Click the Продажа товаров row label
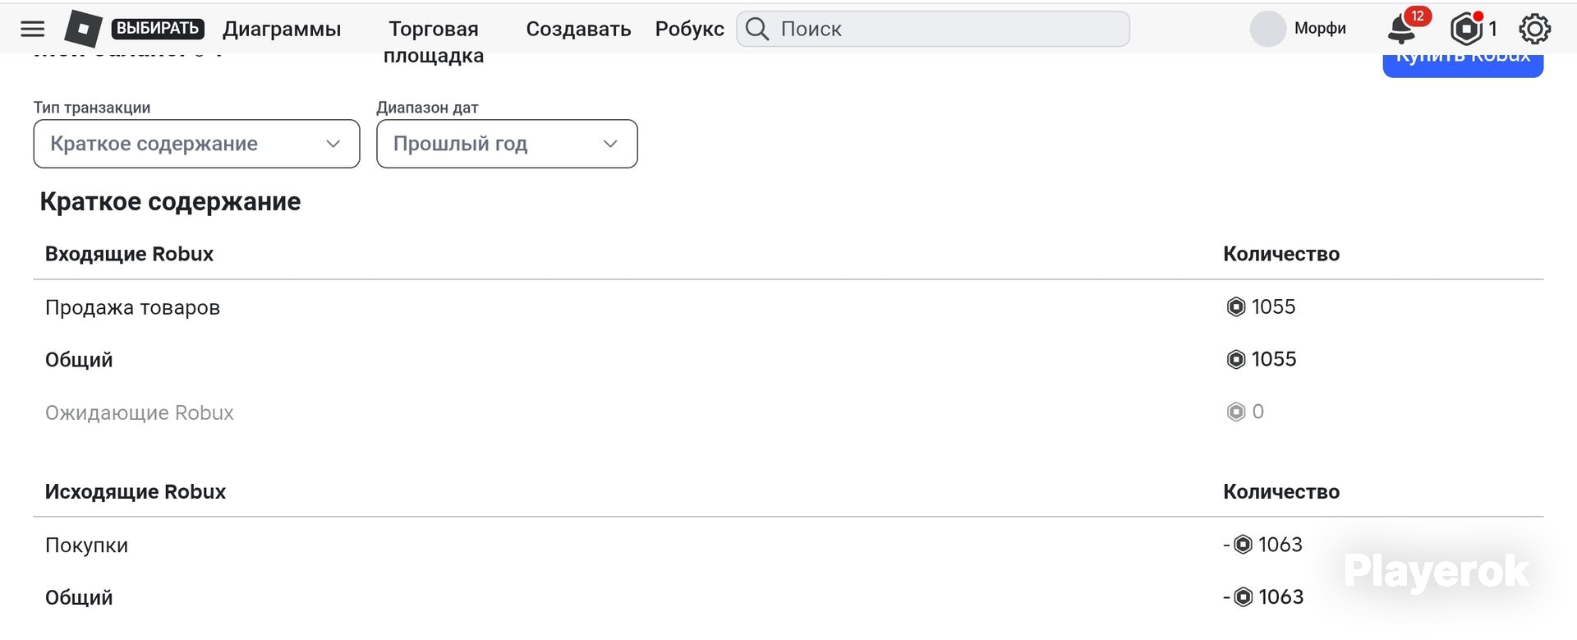Viewport: 1577px width, 640px height. coord(132,307)
